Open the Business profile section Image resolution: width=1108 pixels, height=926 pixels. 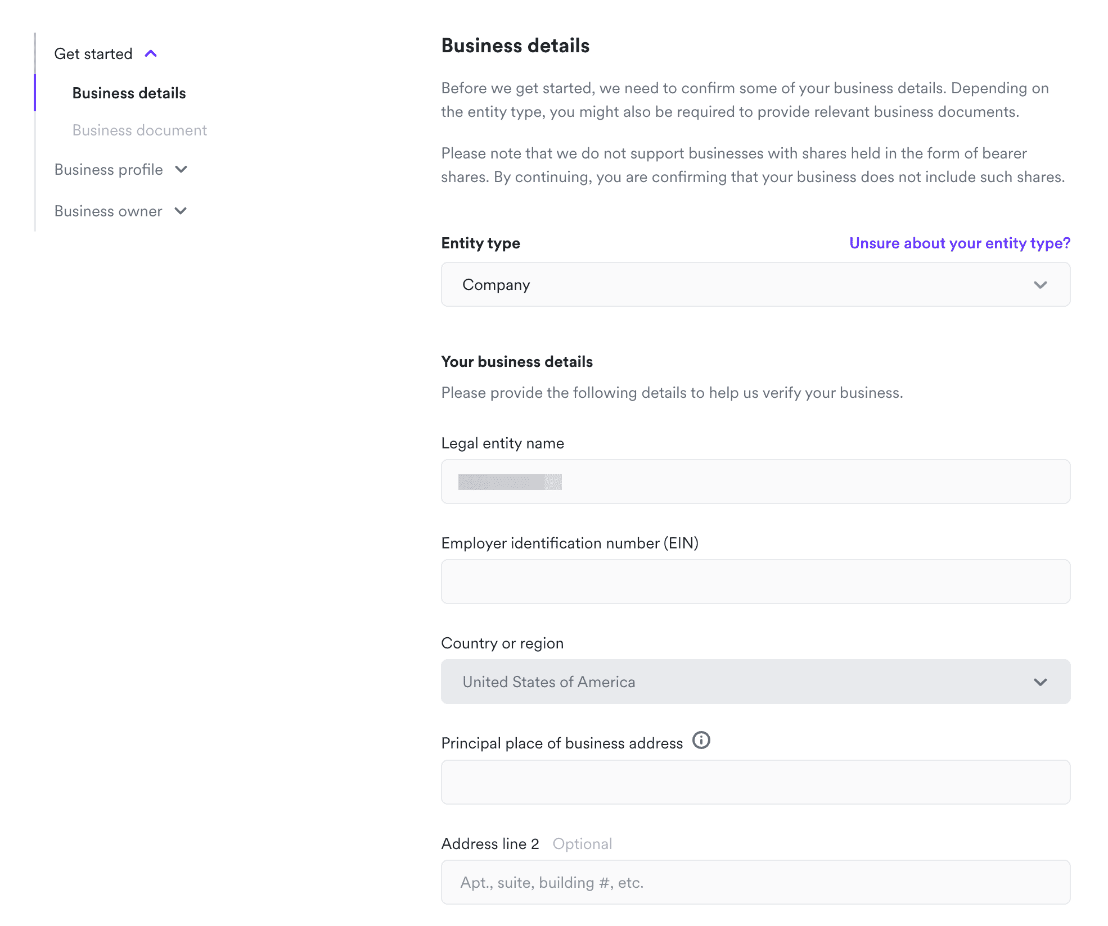point(109,170)
